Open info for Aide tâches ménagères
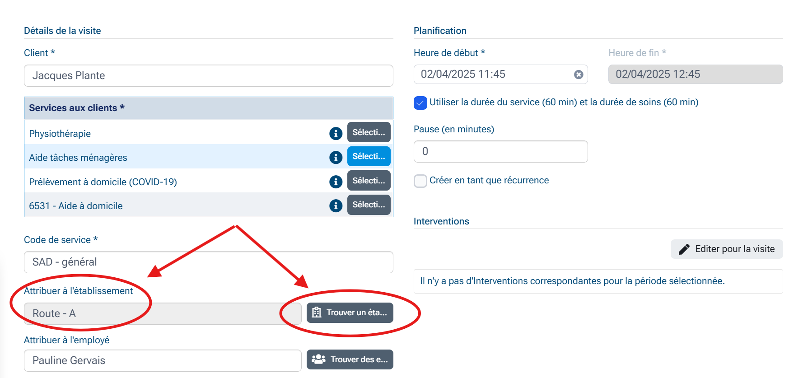The height and width of the screenshot is (378, 808). click(336, 157)
